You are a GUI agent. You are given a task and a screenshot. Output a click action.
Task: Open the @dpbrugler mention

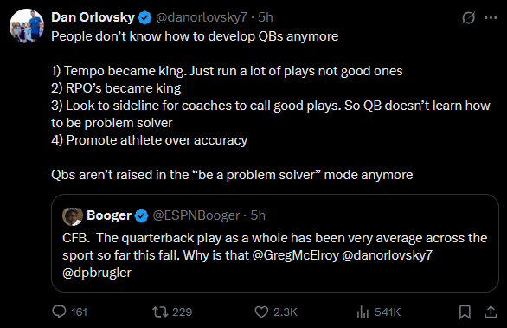point(97,273)
